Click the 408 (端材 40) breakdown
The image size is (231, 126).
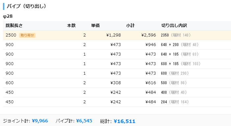[x=174, y=92]
